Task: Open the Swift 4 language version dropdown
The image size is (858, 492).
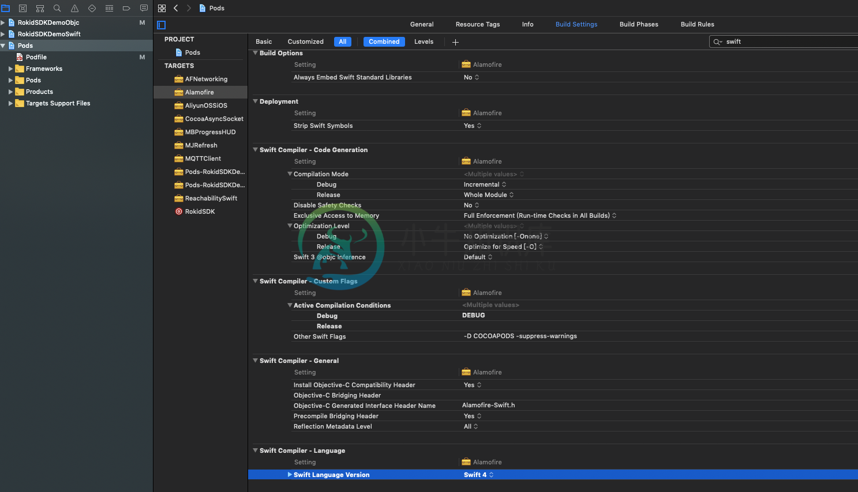Action: pyautogui.click(x=478, y=475)
